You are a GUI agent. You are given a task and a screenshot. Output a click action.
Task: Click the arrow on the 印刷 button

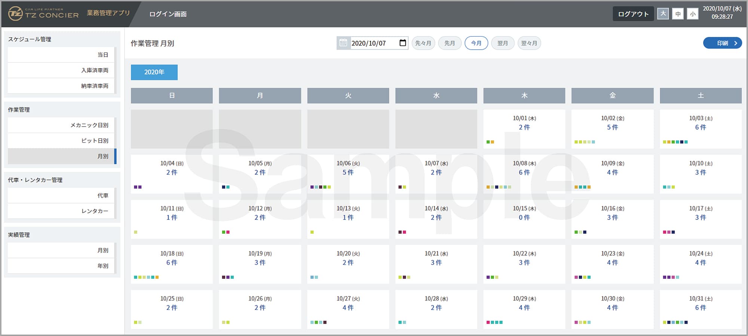point(735,43)
